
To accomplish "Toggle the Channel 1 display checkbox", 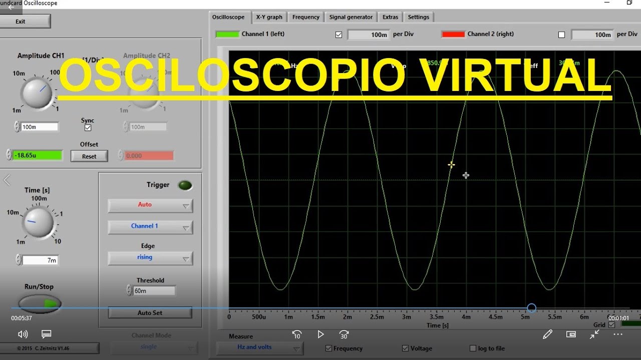I will coord(339,35).
